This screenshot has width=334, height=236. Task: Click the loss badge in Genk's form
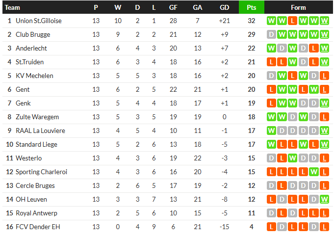click(x=271, y=104)
